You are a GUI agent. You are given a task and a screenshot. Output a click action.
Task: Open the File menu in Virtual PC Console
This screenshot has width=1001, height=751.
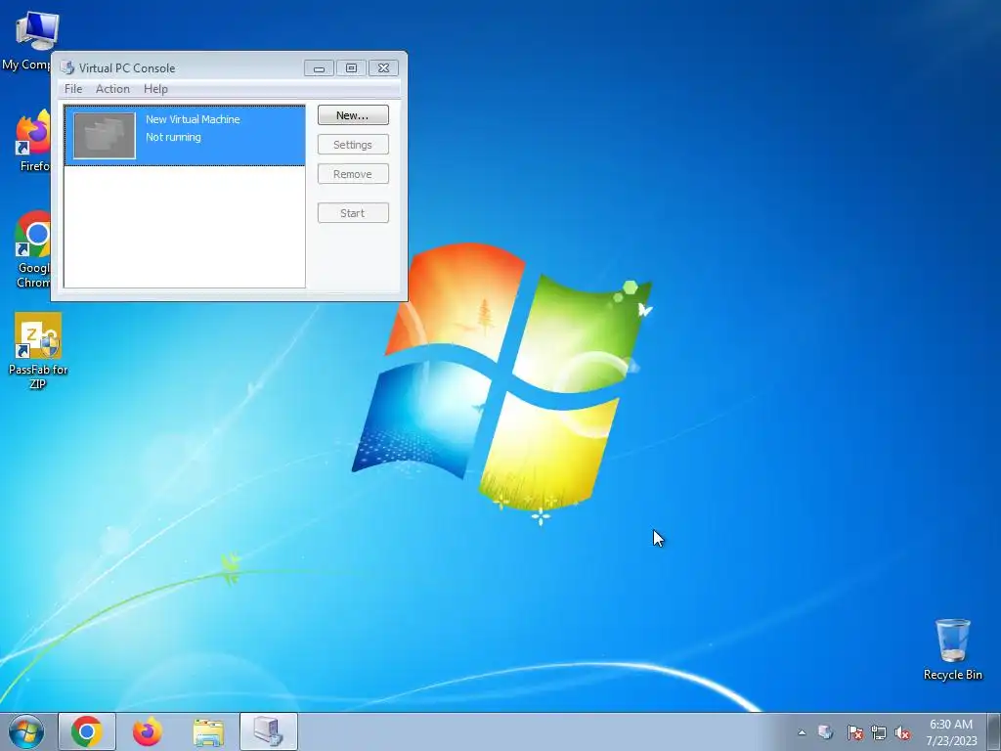pyautogui.click(x=73, y=89)
